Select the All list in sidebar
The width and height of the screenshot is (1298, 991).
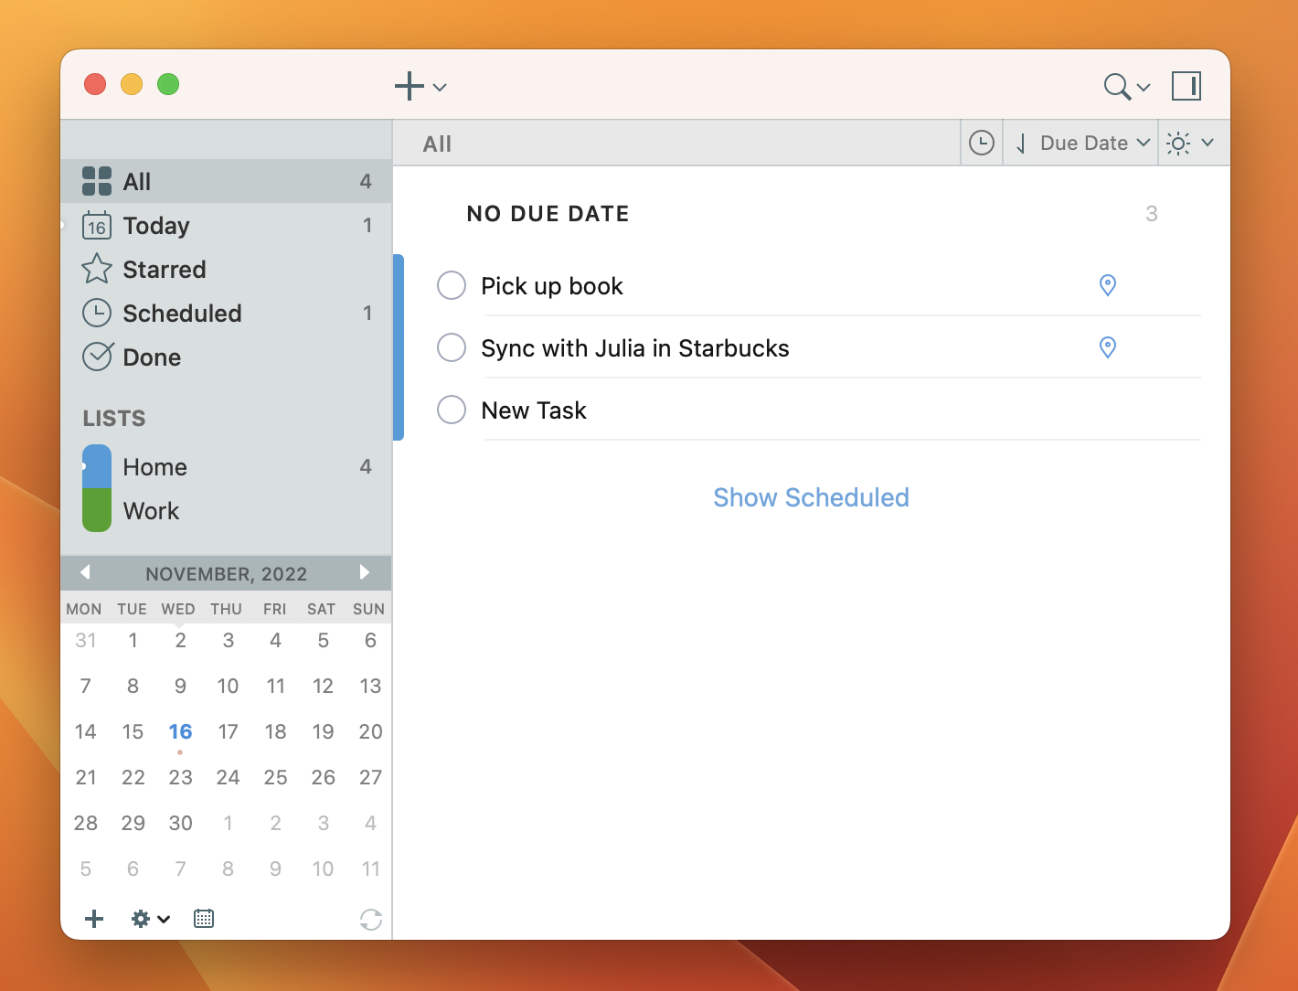point(135,181)
